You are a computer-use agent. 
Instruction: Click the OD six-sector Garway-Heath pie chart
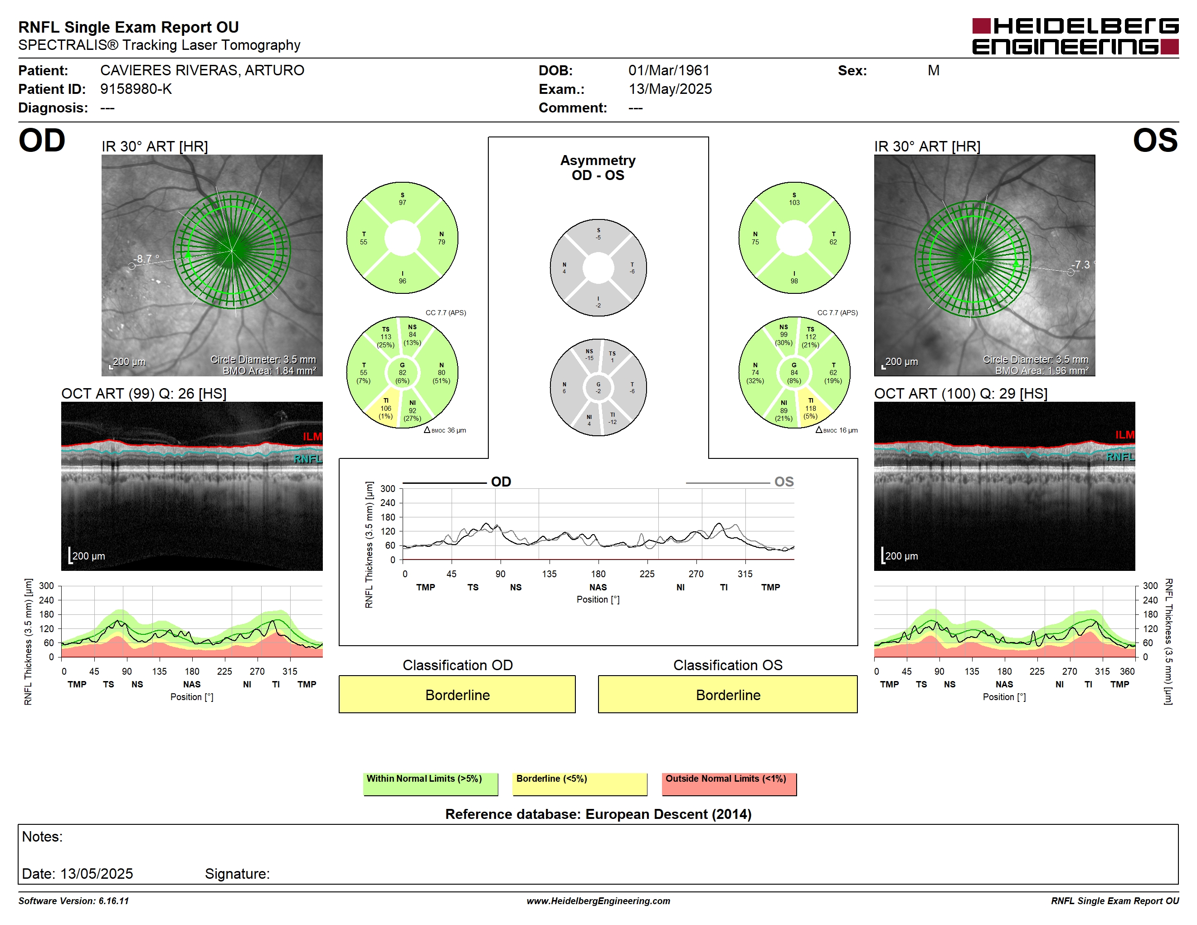[402, 373]
